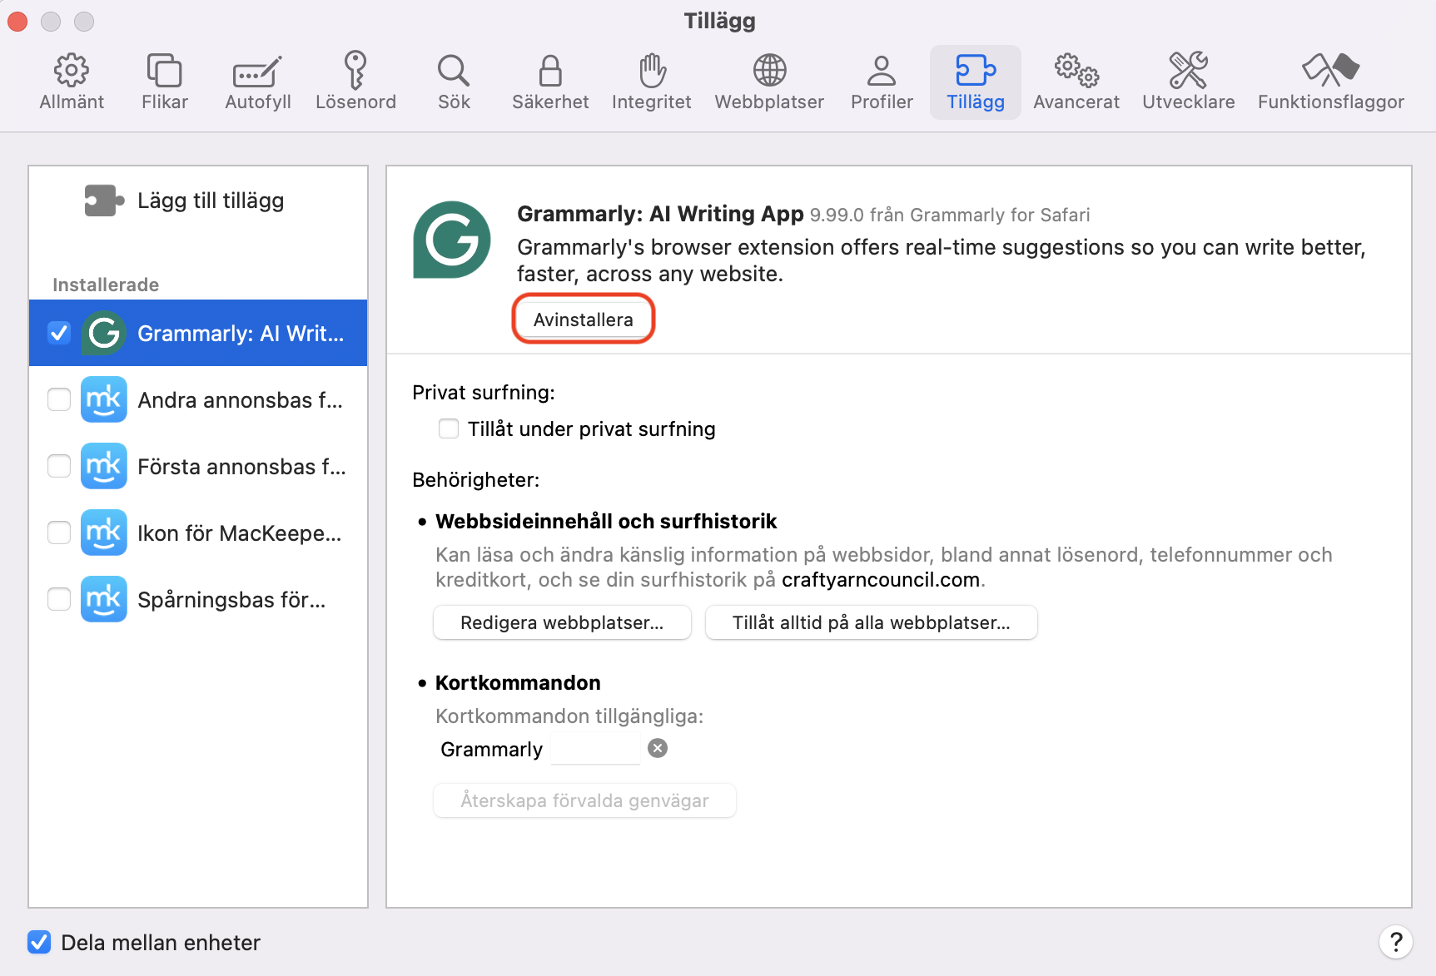Viewport: 1436px width, 976px height.
Task: Click the Webbsideinnehåll och surfhistorik heading
Action: point(606,522)
